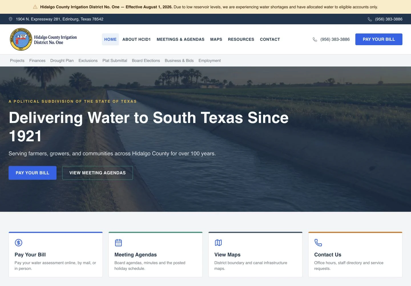Click the dollar sign icon on the Pay Your Bill card

point(19,243)
